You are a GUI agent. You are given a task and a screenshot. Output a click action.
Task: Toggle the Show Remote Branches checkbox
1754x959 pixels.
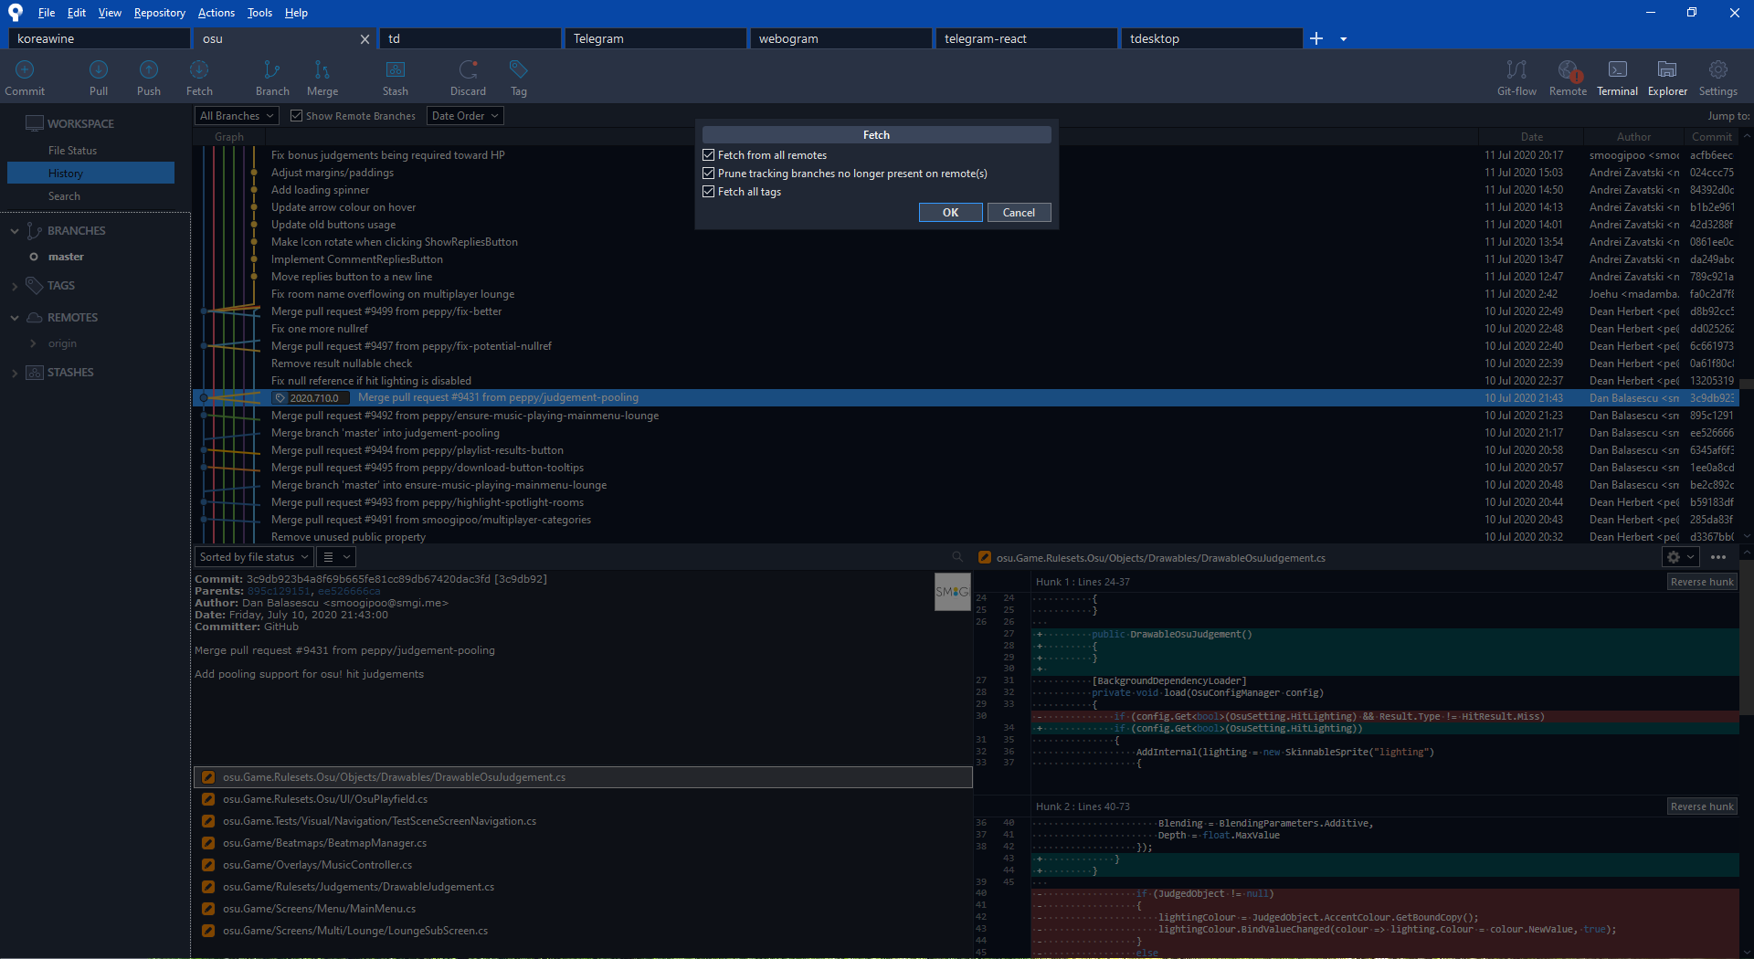point(296,115)
